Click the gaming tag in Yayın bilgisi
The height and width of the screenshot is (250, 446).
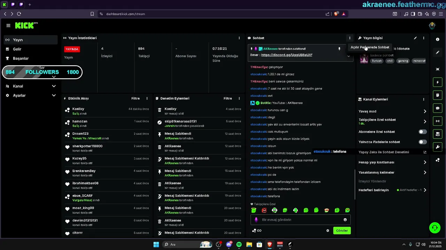[403, 61]
